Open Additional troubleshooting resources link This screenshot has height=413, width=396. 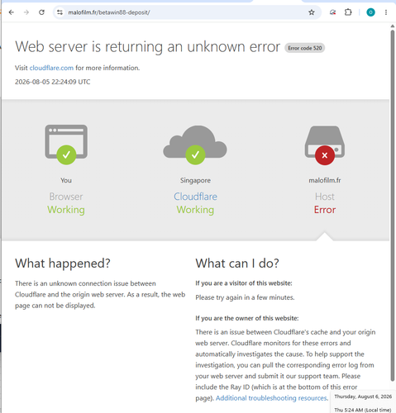[271, 398]
